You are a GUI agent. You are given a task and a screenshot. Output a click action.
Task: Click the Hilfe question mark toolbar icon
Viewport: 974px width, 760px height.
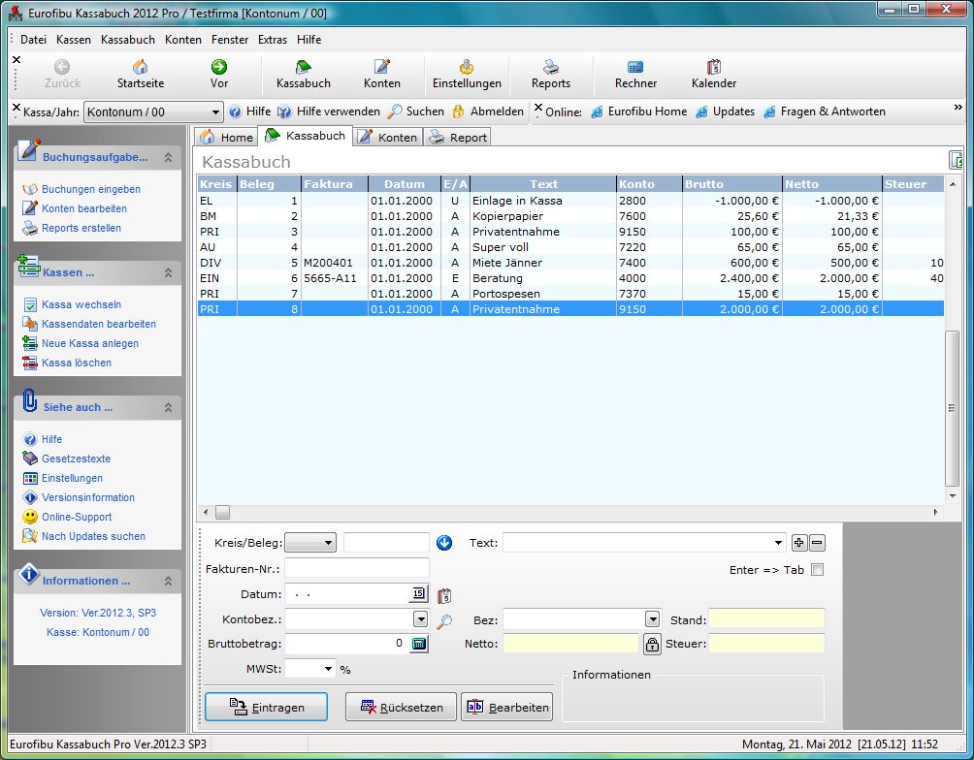point(235,111)
